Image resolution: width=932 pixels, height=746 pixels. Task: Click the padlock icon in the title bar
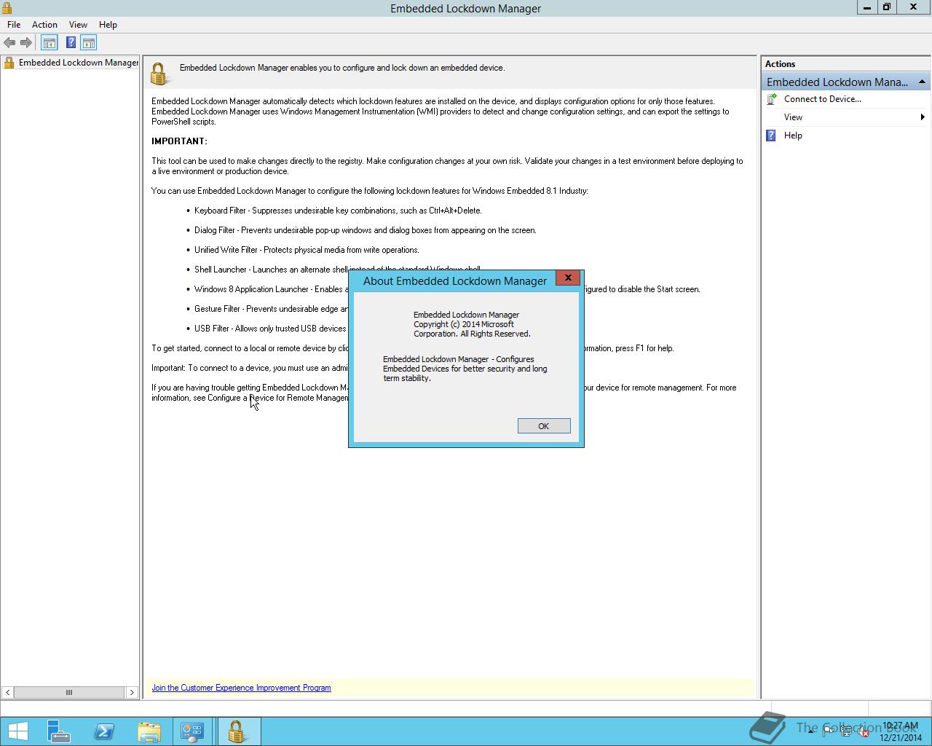[7, 8]
